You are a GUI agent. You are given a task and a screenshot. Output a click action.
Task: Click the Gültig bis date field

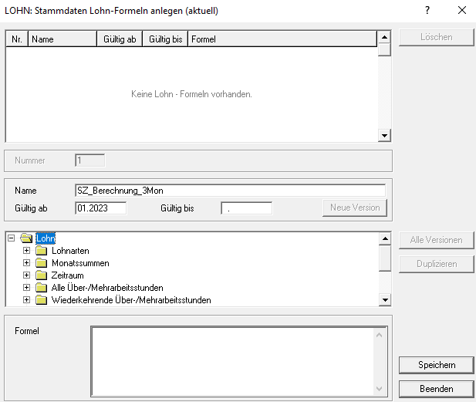(246, 208)
